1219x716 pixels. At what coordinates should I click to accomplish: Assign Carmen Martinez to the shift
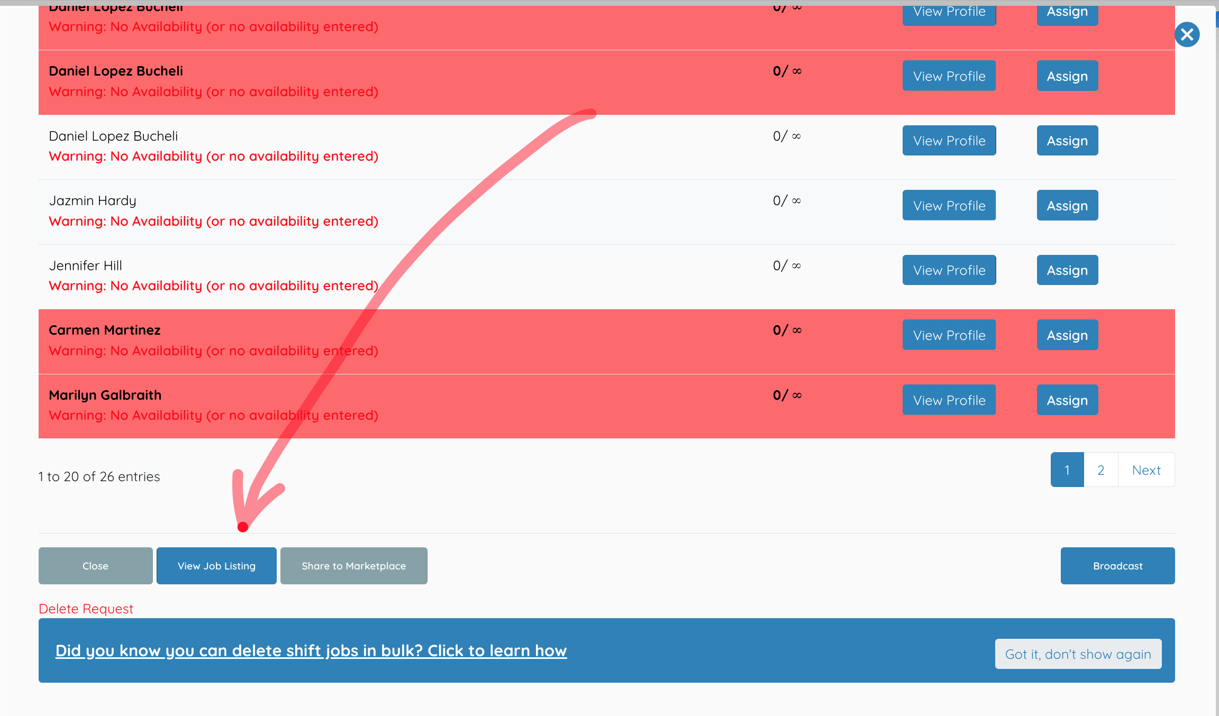[x=1067, y=335]
